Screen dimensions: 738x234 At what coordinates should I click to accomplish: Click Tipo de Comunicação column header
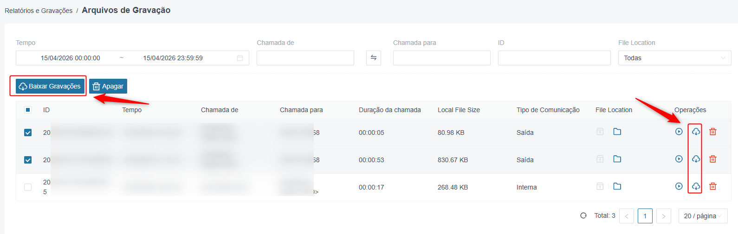pos(548,110)
